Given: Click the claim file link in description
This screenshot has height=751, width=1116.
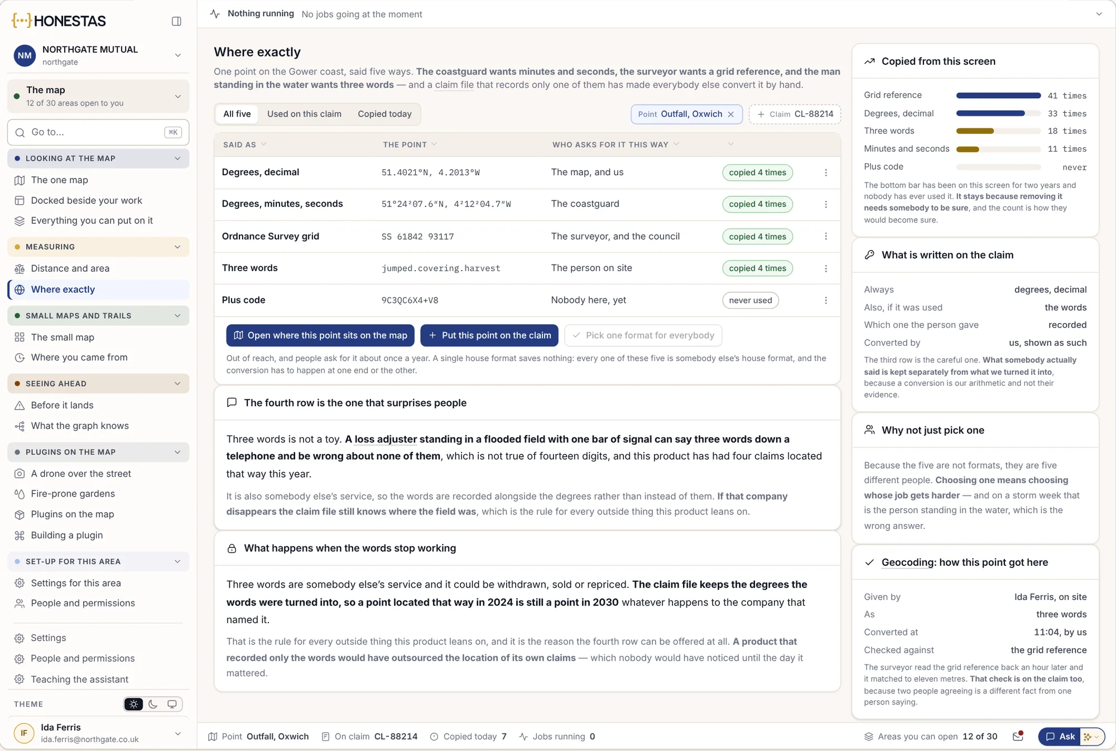Looking at the screenshot, I should pyautogui.click(x=454, y=85).
